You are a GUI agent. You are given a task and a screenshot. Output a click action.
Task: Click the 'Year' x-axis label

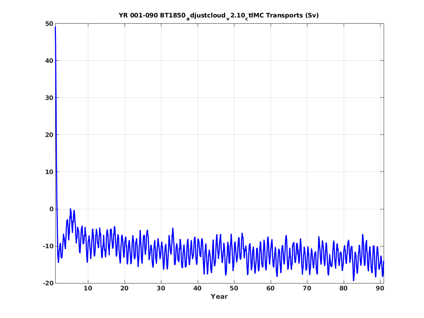tap(219, 297)
